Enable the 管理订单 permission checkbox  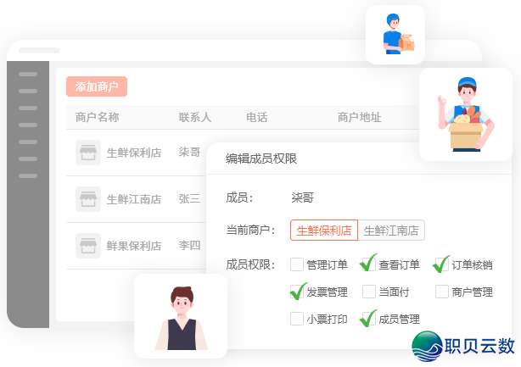point(297,264)
